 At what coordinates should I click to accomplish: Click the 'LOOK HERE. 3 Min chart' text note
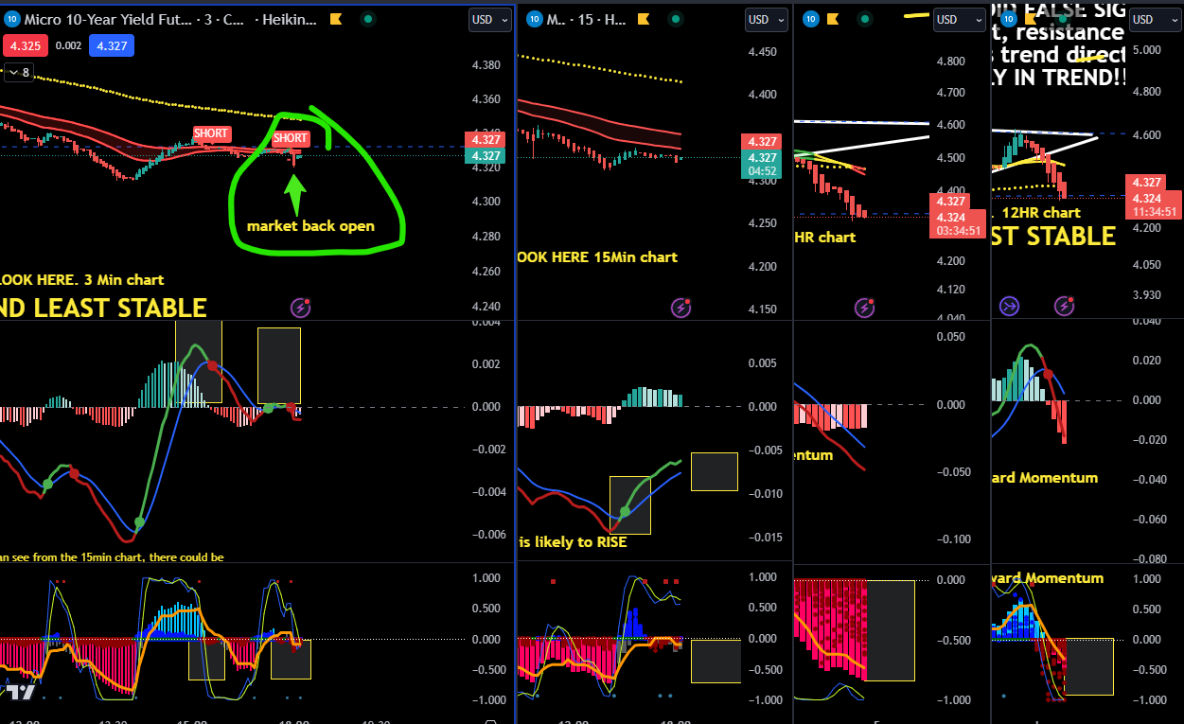(x=81, y=280)
